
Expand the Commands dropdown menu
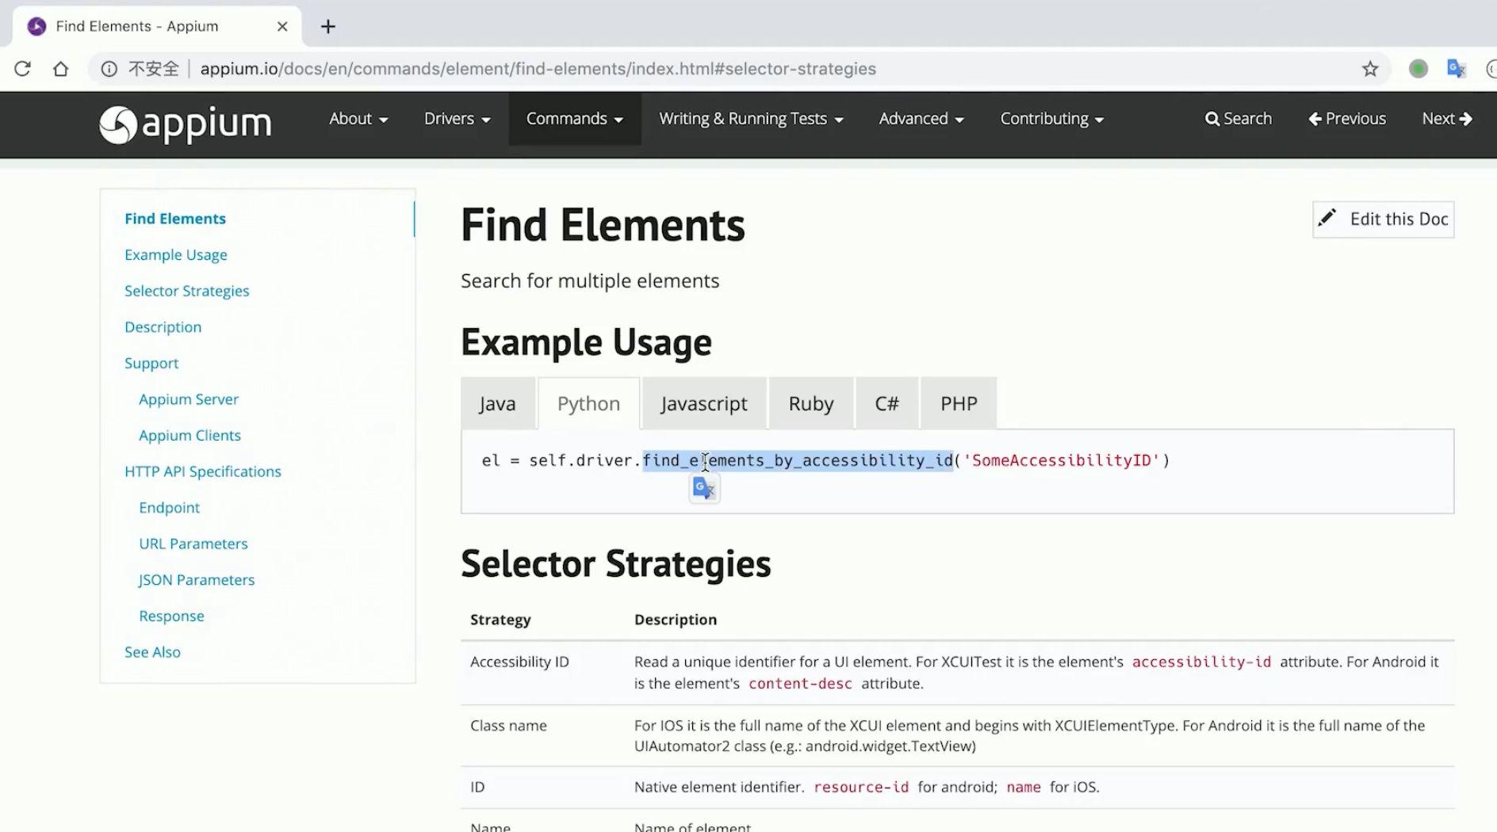[575, 119]
